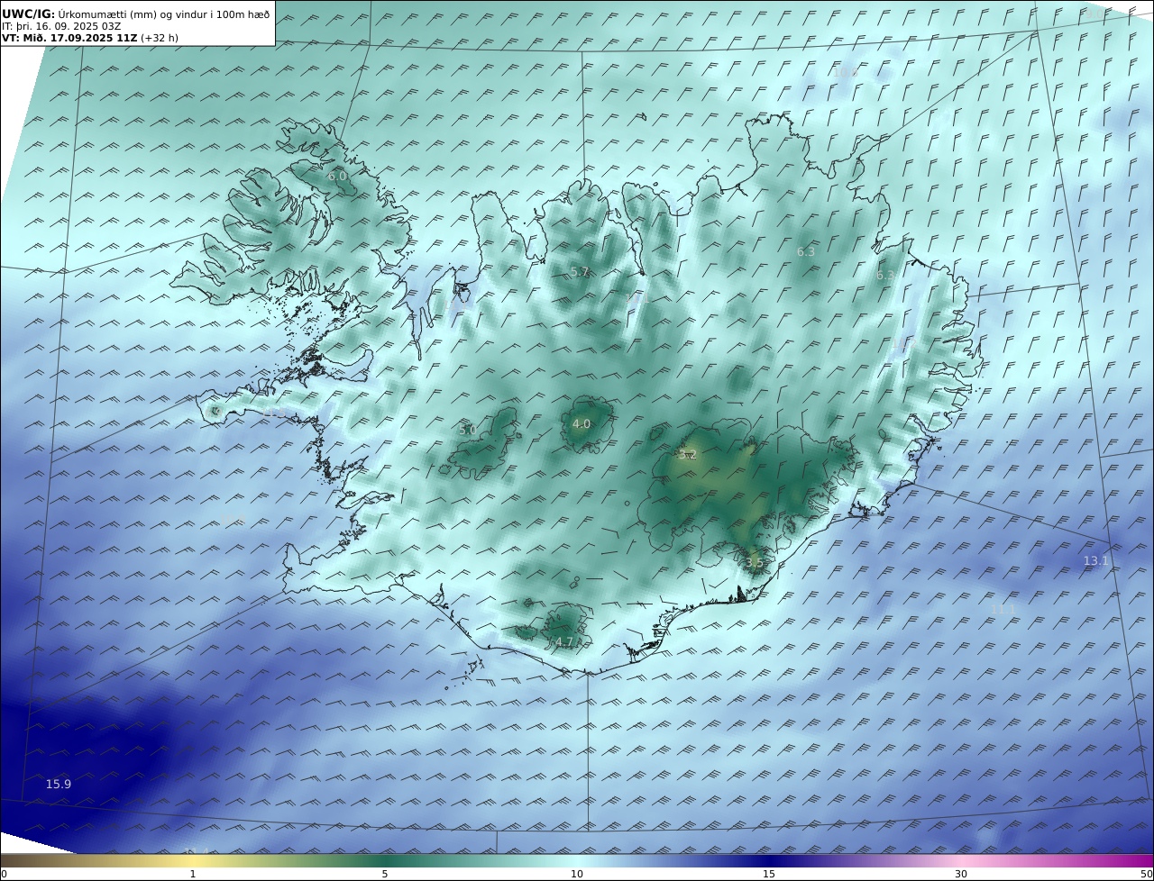The width and height of the screenshot is (1154, 881).
Task: Select 'Úrkomumætti (mm) og vindur í 100m hæð' heading
Action: click(x=164, y=14)
